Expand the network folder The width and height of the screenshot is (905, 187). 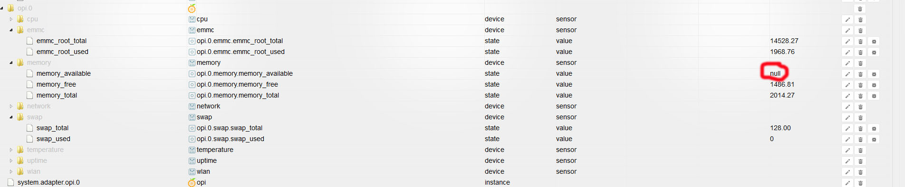click(x=11, y=107)
